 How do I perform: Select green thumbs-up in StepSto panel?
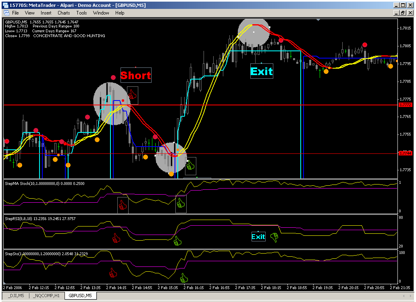click(184, 278)
